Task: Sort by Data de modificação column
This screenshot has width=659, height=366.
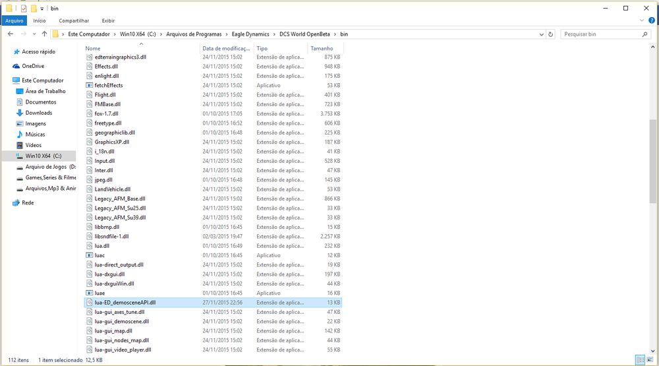Action: pos(227,48)
